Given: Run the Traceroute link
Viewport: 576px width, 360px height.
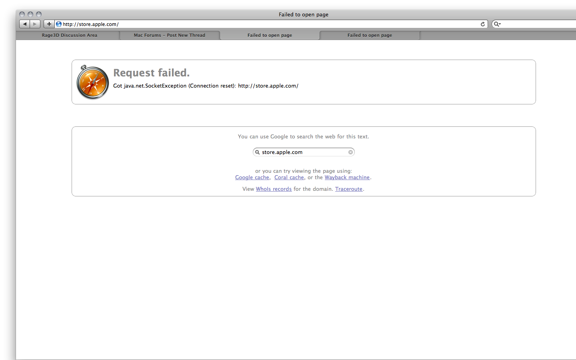Looking at the screenshot, I should click(349, 189).
